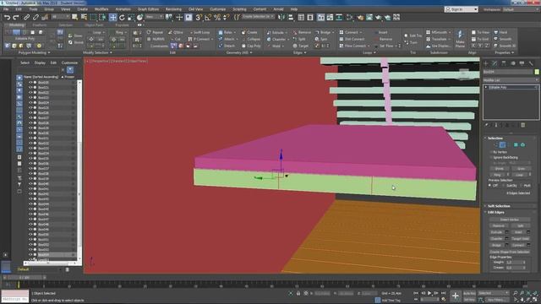
Task: Toggle the Percent Snap icon
Action: (217, 17)
